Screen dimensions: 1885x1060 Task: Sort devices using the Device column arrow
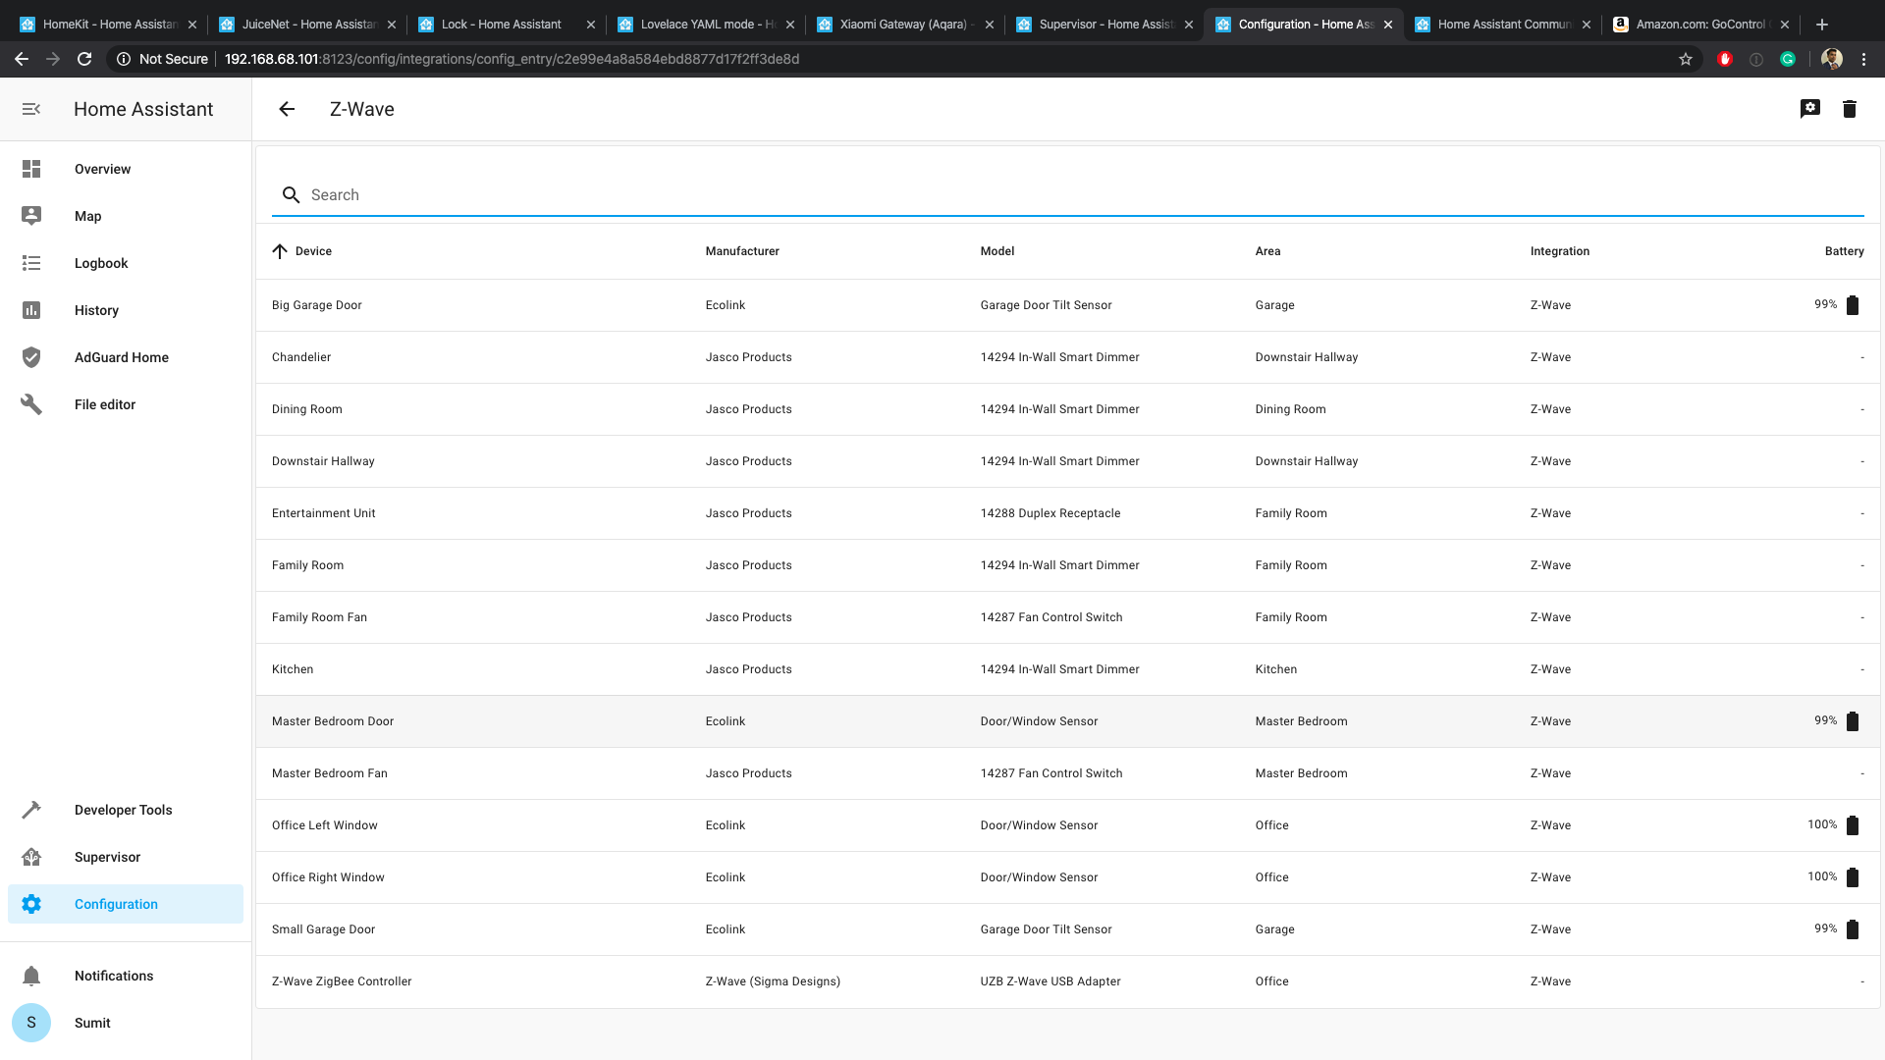[x=280, y=251]
